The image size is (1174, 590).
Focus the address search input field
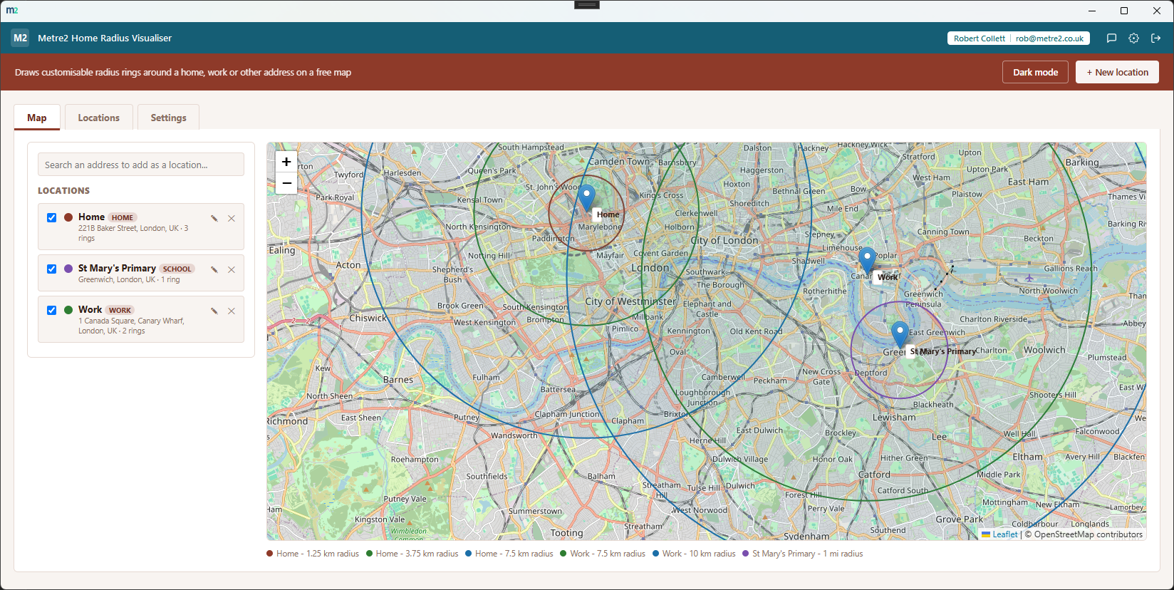pos(141,165)
